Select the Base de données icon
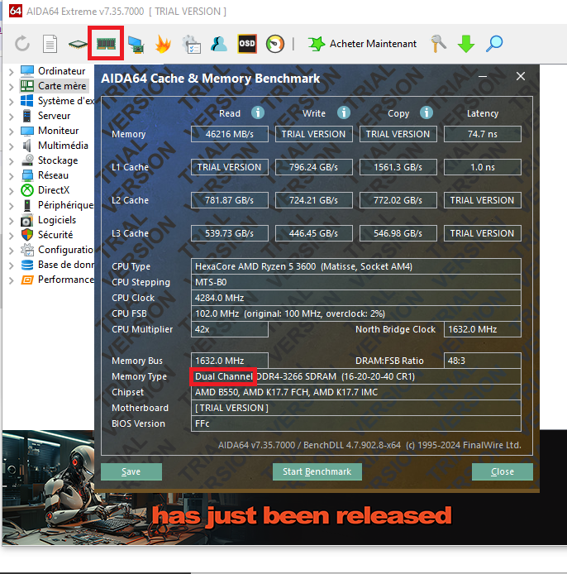The height and width of the screenshot is (574, 567). [27, 265]
